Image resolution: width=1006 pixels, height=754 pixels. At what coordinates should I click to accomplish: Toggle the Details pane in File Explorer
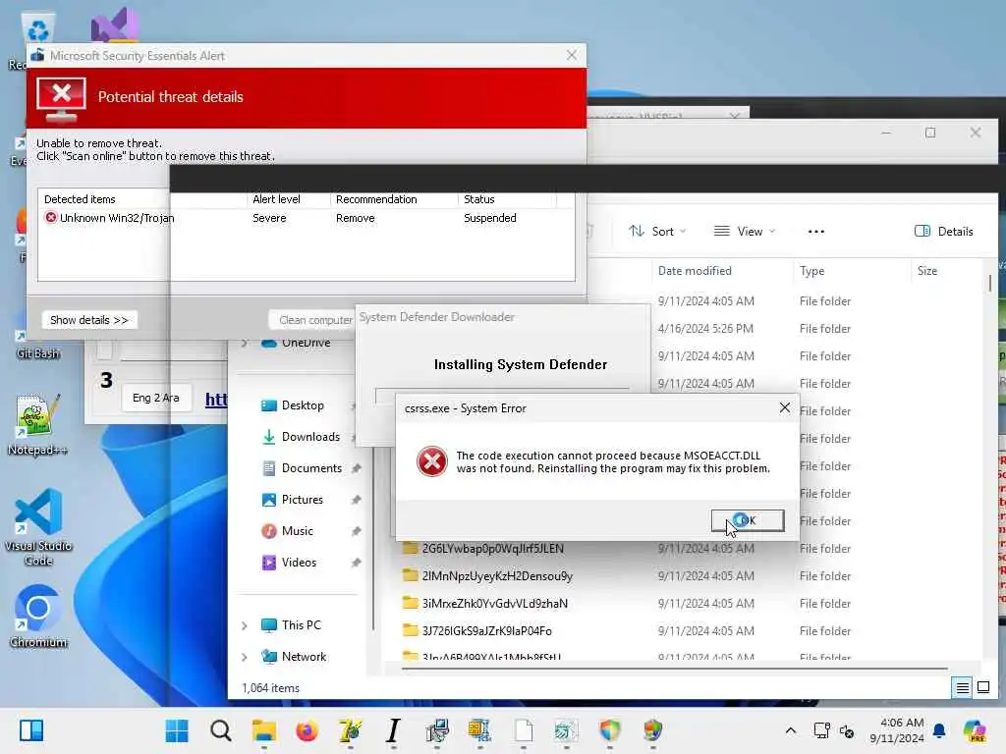[x=944, y=232]
